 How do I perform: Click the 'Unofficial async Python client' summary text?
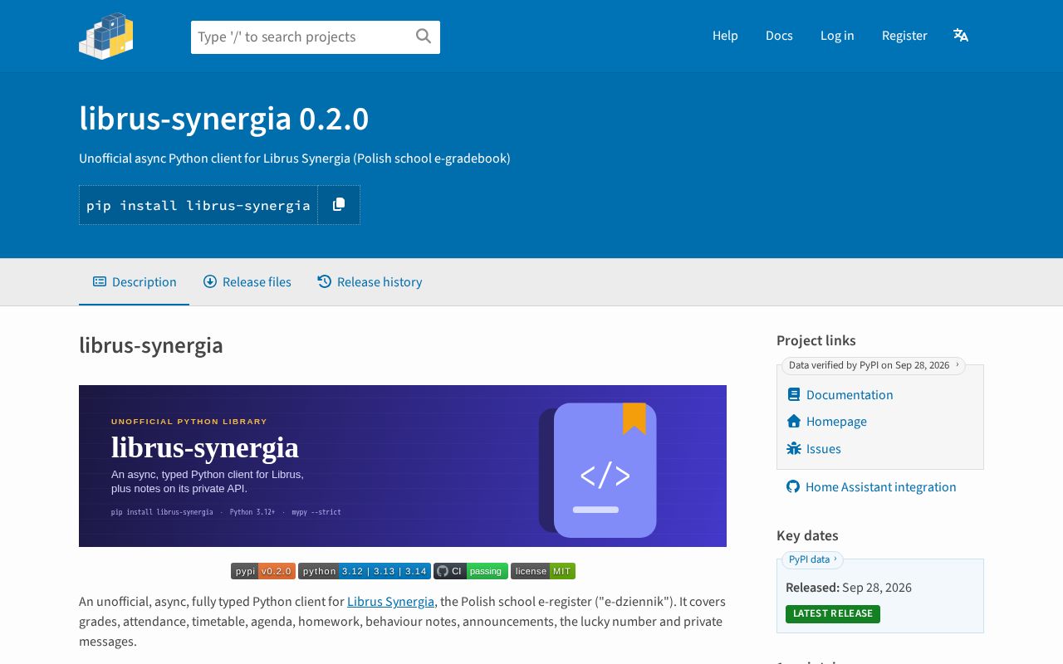(295, 159)
